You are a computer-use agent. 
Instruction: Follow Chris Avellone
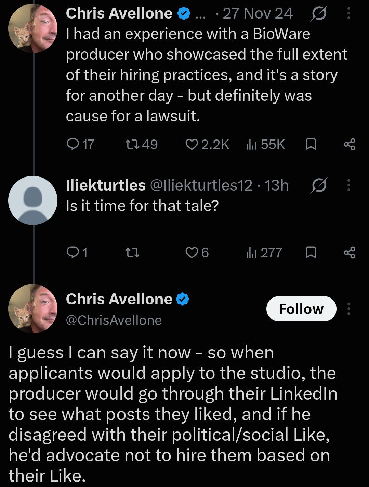click(x=301, y=309)
